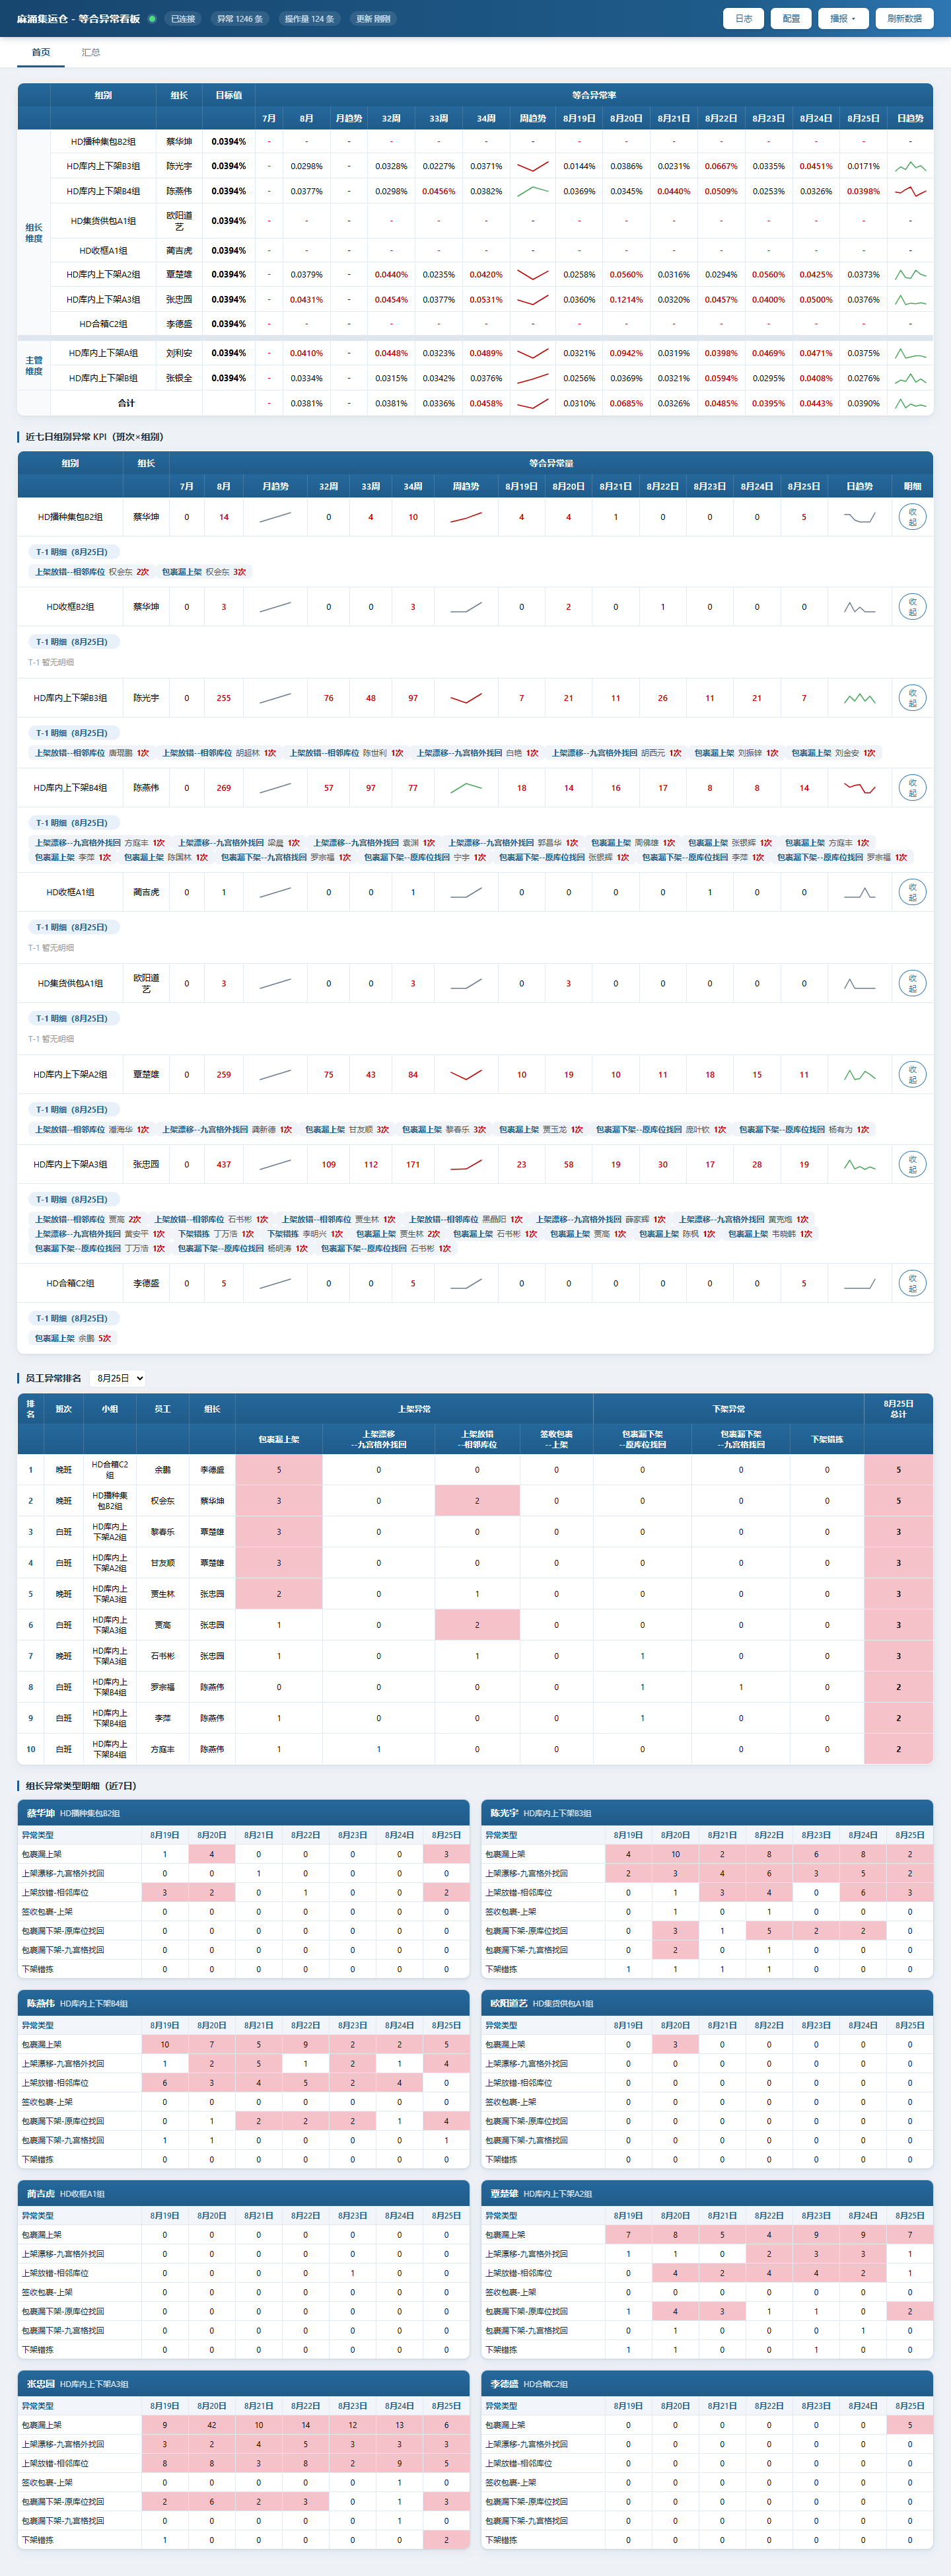Click 日趋势 sparkline for HD集货供包A1组 KPI row

859,983
